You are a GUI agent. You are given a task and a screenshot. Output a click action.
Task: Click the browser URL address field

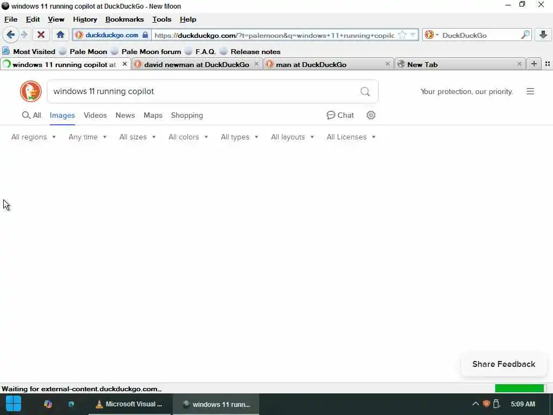(274, 35)
